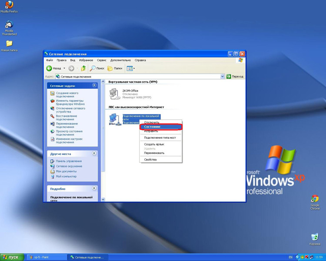Switch to xp-5 - Paint taskbar button
This screenshot has height=261, width=326.
point(47,257)
